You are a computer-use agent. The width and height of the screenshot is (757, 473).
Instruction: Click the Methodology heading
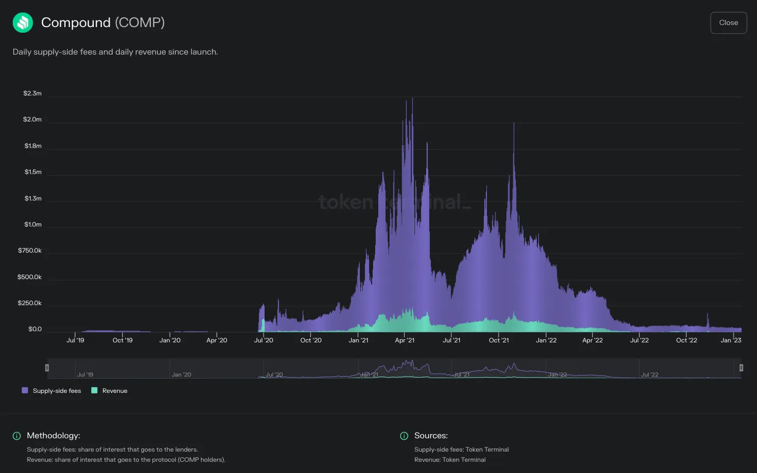coord(54,436)
